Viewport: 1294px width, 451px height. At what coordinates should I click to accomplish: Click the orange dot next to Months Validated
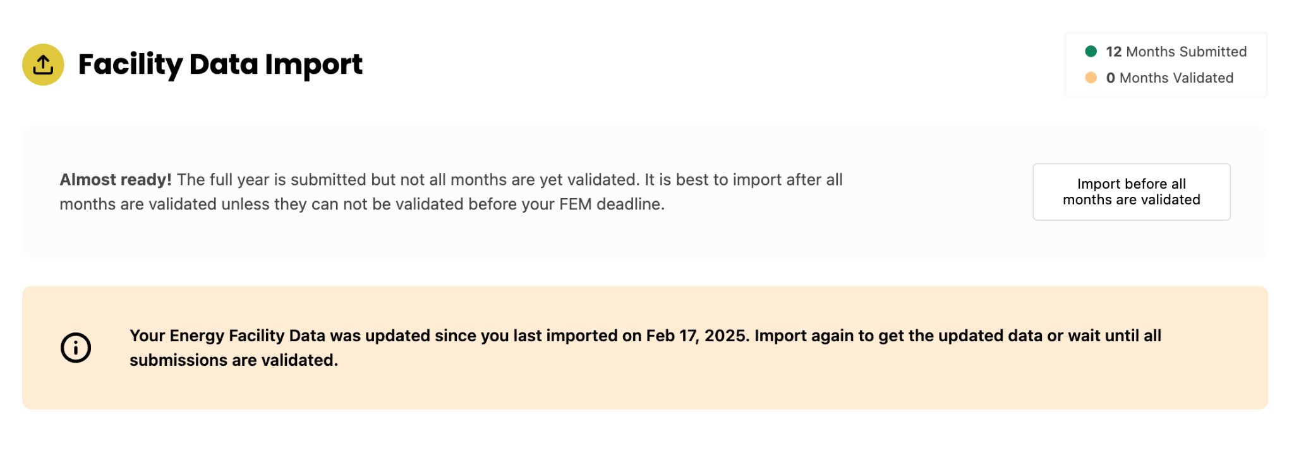tap(1091, 78)
